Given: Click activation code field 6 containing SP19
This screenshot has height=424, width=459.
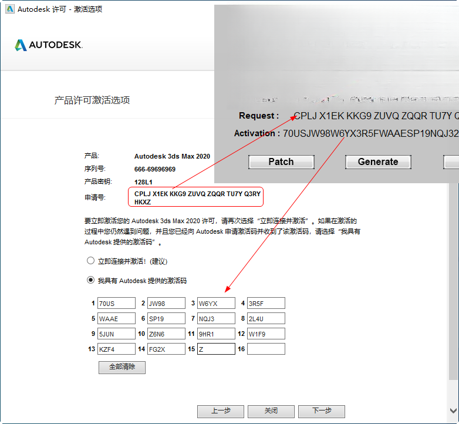Looking at the screenshot, I should click(x=166, y=318).
